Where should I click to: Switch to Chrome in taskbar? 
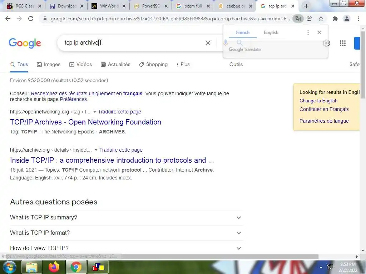76,267
